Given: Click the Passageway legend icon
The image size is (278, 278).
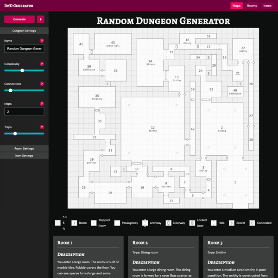Looking at the screenshot, I should [117, 223].
